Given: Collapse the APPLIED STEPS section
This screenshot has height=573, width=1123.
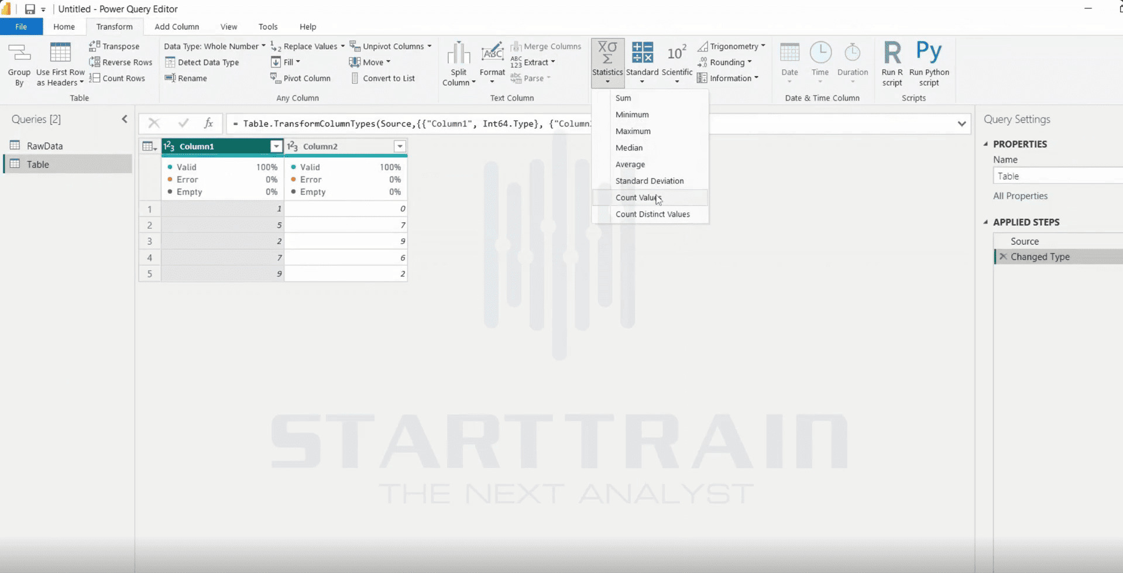Looking at the screenshot, I should 985,222.
